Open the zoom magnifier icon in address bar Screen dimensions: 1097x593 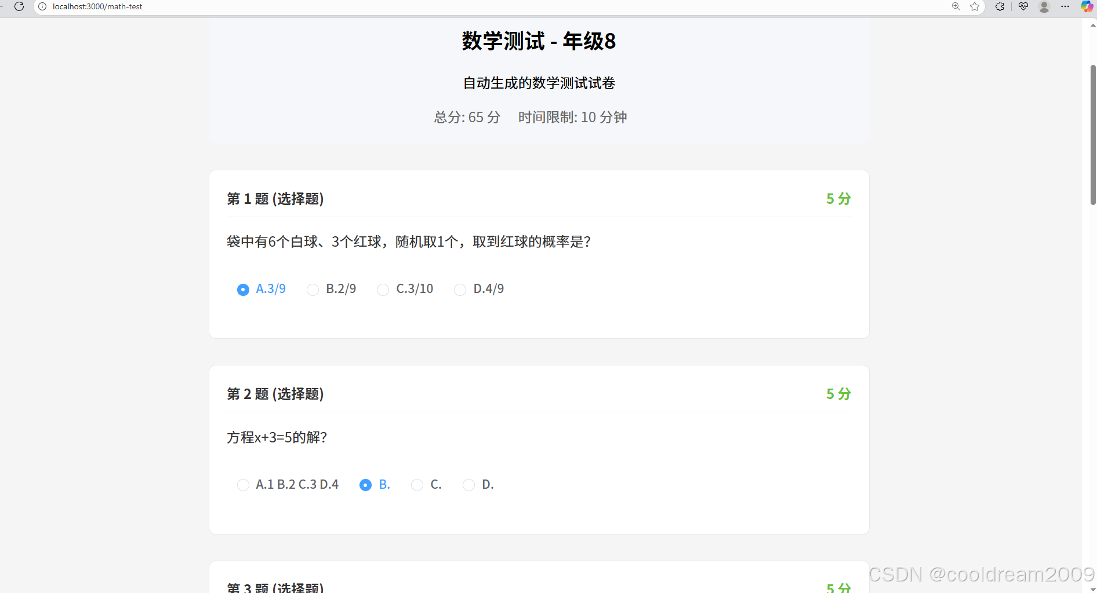click(x=956, y=6)
